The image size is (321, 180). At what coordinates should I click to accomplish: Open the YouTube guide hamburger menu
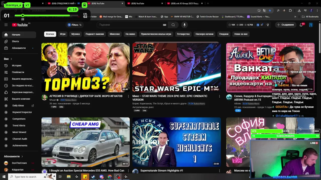pyautogui.click(x=6, y=25)
